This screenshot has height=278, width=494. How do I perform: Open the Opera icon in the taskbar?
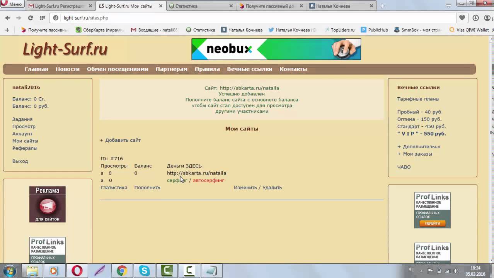coord(77,271)
